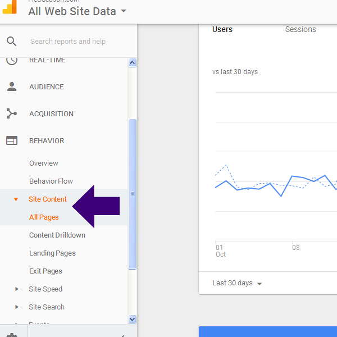This screenshot has height=337, width=337.
Task: Open the Admin gear icon
Action: (12, 335)
